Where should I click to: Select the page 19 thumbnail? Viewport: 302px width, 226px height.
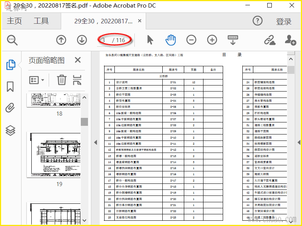[x=53, y=154]
